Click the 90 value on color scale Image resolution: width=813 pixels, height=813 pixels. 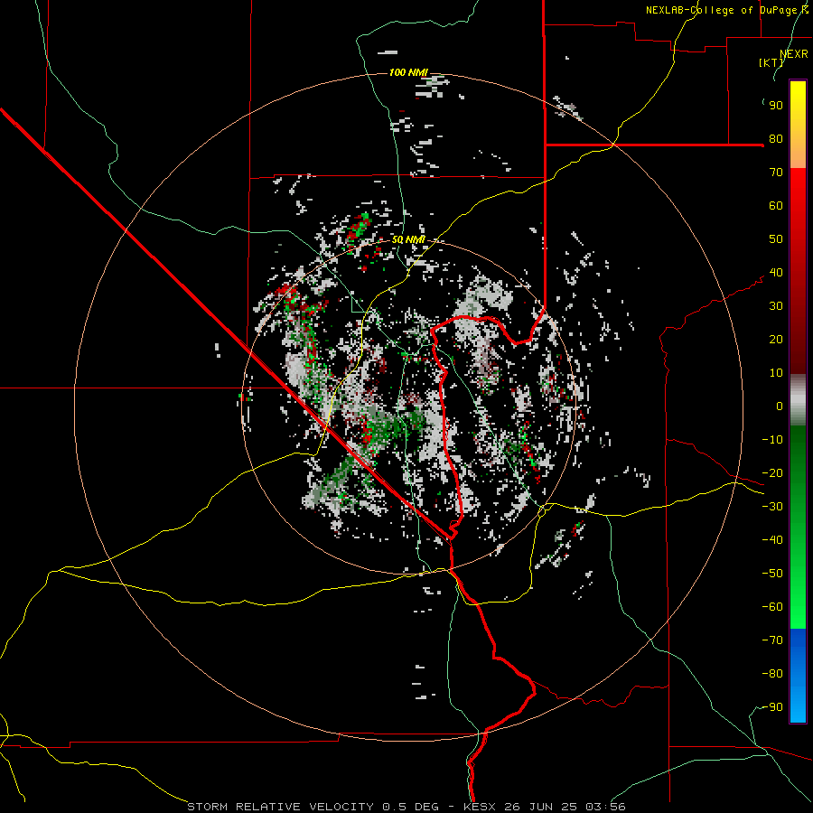click(776, 106)
